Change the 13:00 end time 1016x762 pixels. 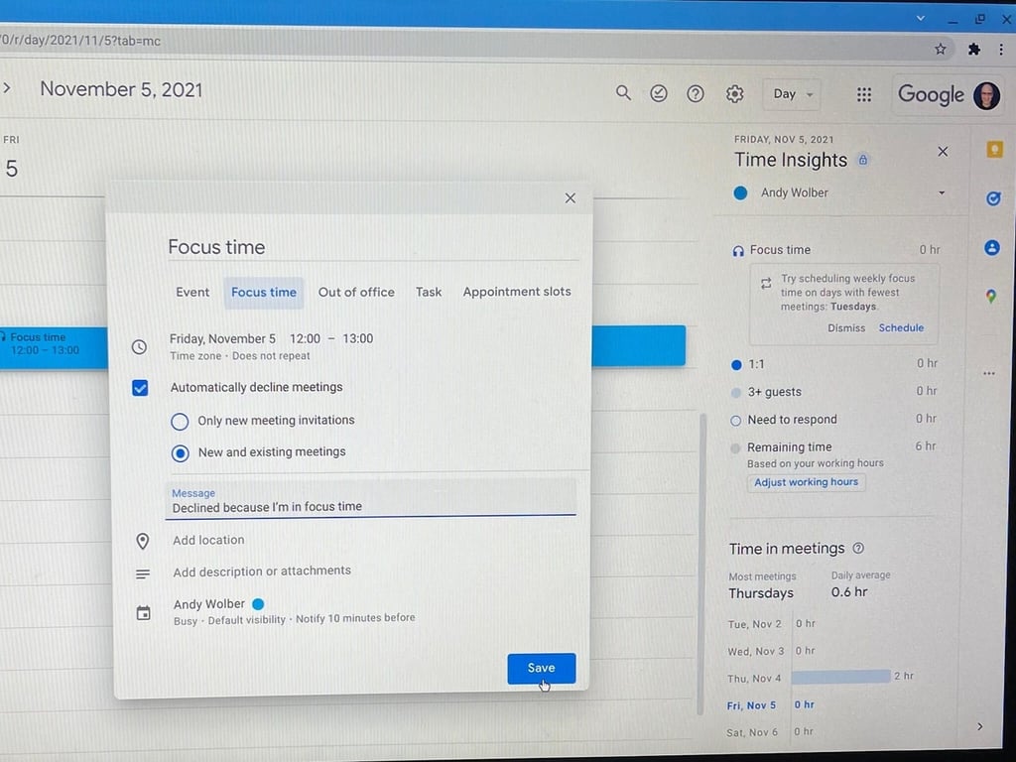(x=357, y=339)
